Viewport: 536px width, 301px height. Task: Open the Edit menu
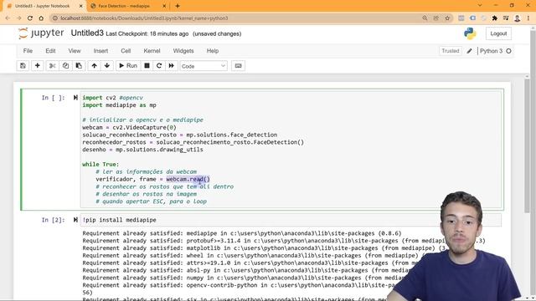pos(50,51)
